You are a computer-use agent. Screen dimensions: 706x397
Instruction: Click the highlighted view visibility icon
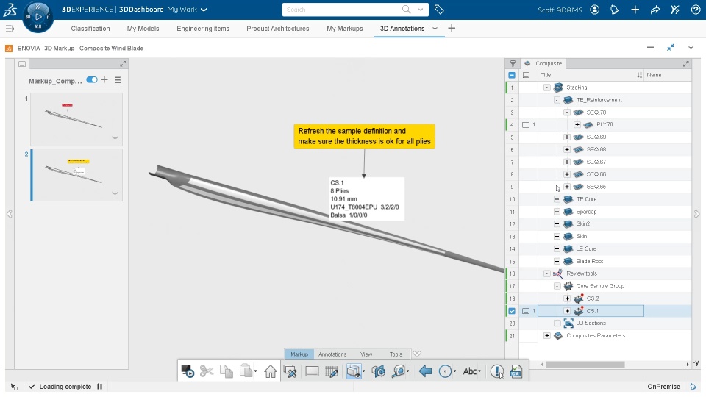tap(354, 371)
